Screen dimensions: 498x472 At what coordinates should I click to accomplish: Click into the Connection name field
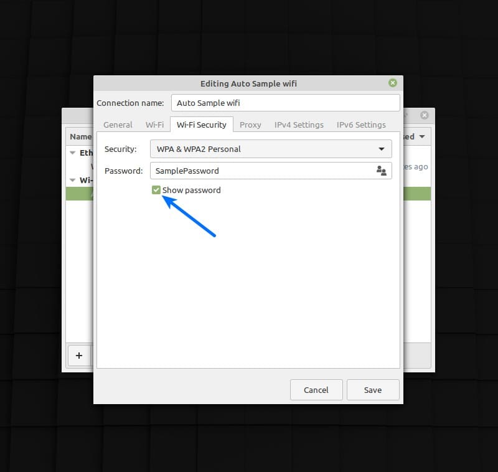coord(285,103)
